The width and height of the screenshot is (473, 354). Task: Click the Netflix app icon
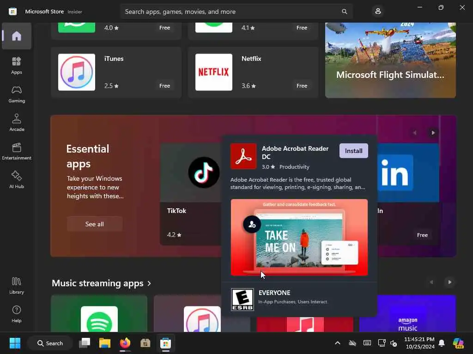point(214,72)
